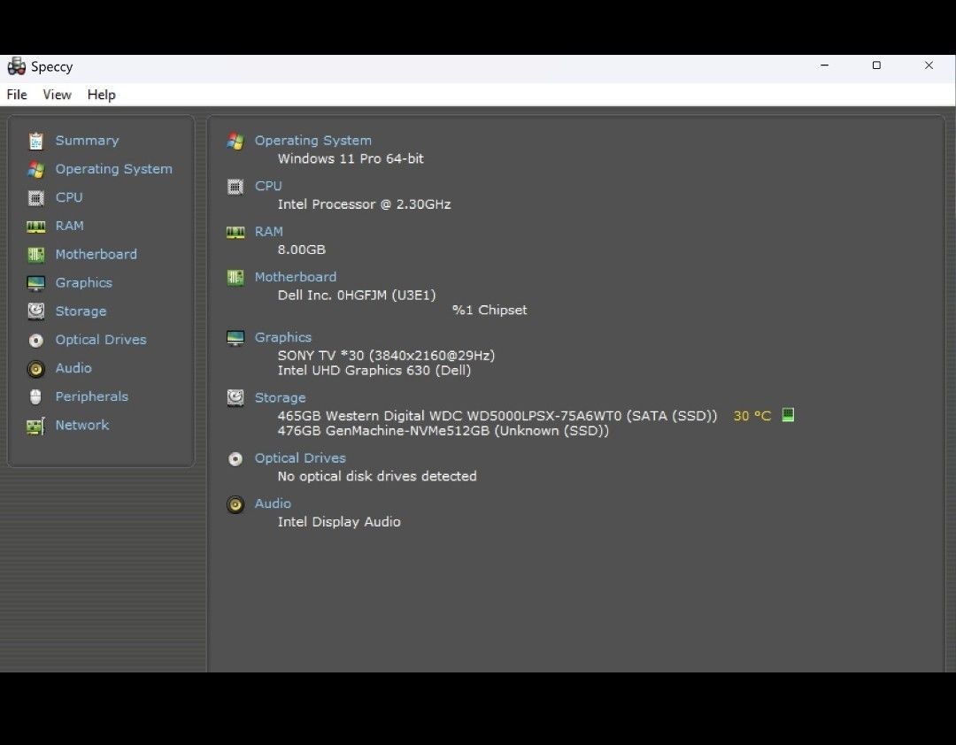
Task: Go to the RAM section label in sidebar
Action: pos(70,227)
